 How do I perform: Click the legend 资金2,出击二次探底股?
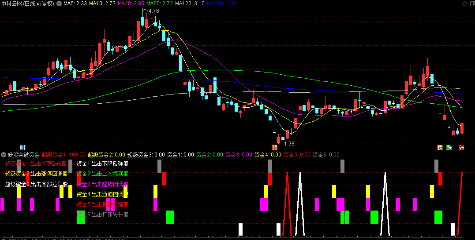click(102, 174)
